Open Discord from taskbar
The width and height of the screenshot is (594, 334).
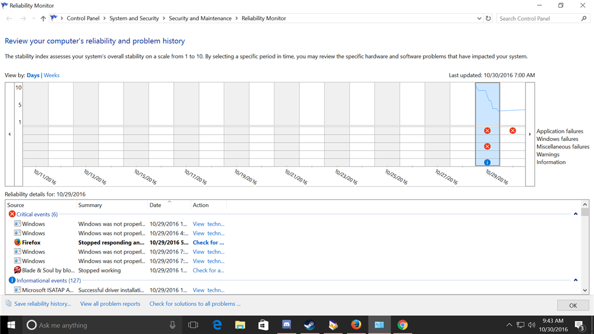[x=287, y=325]
